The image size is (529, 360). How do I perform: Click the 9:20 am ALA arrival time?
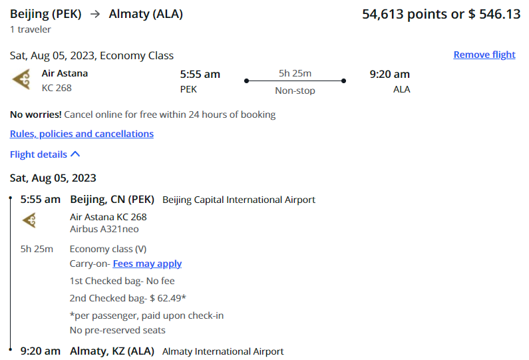pyautogui.click(x=390, y=75)
